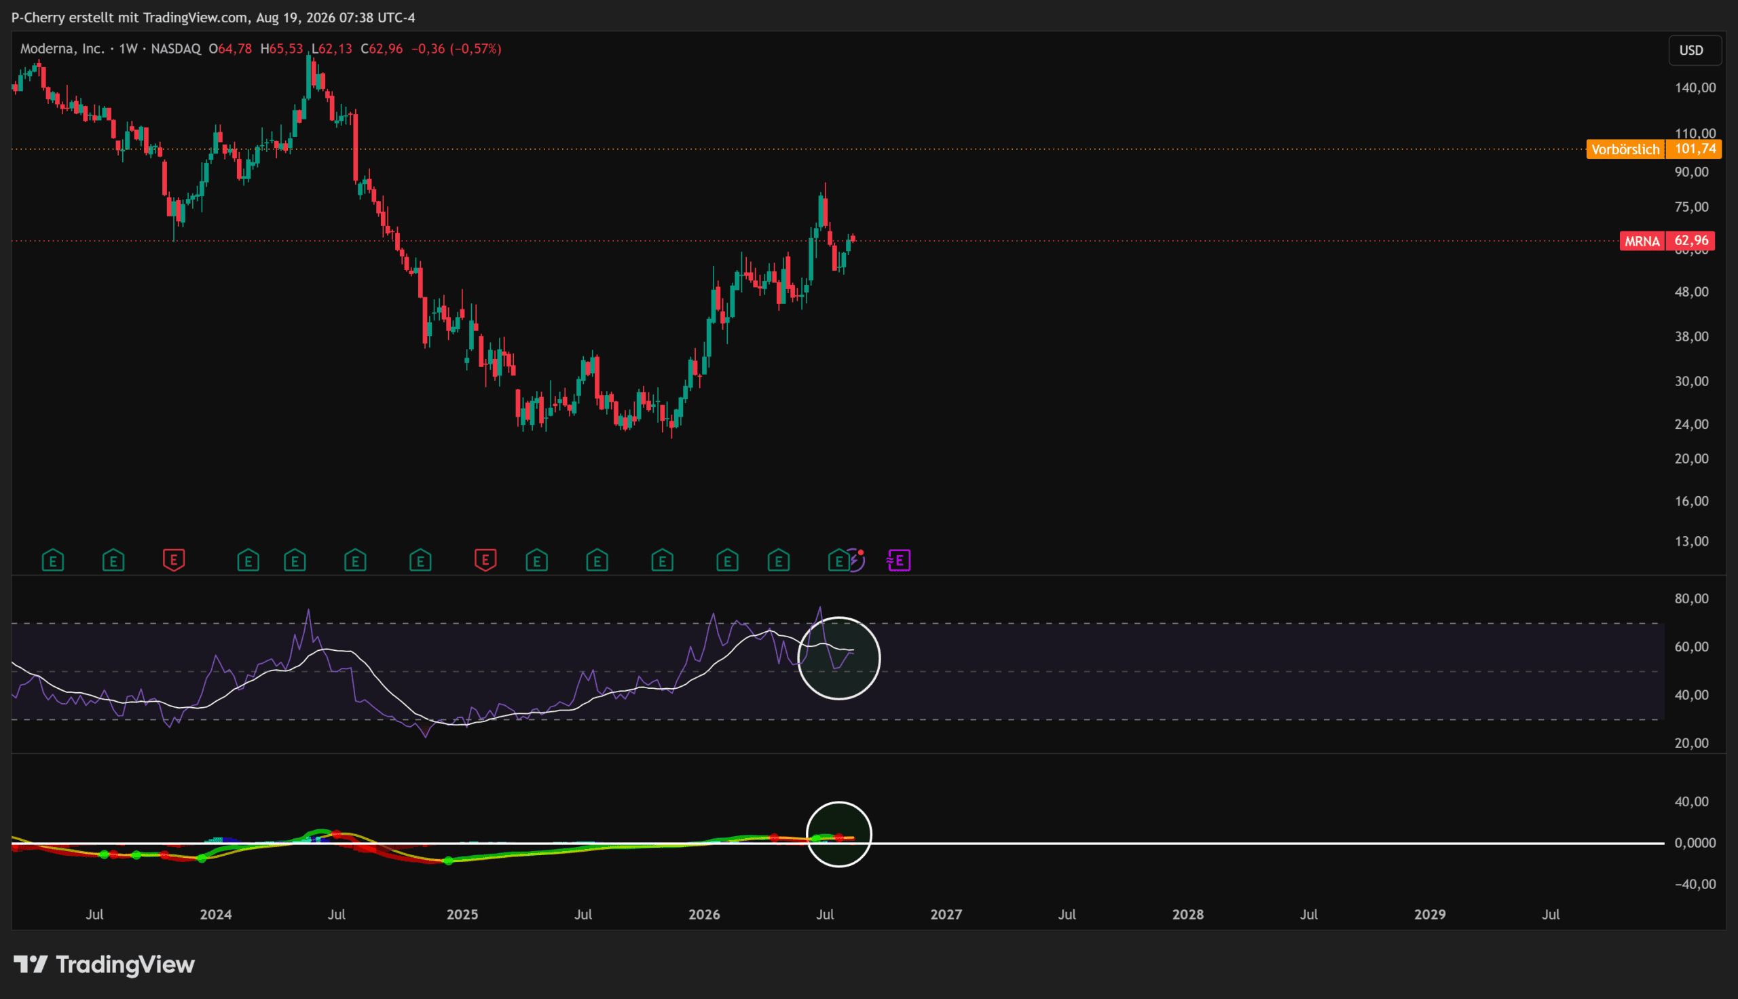Open the August 2026 earnings marker
The width and height of the screenshot is (1738, 999).
click(838, 561)
